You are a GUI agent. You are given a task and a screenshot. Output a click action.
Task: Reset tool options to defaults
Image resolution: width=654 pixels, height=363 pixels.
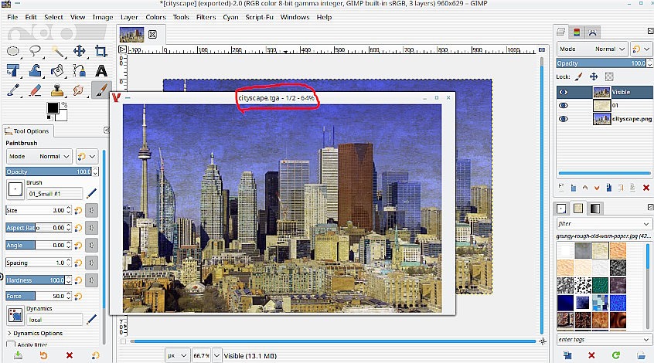[x=96, y=355]
